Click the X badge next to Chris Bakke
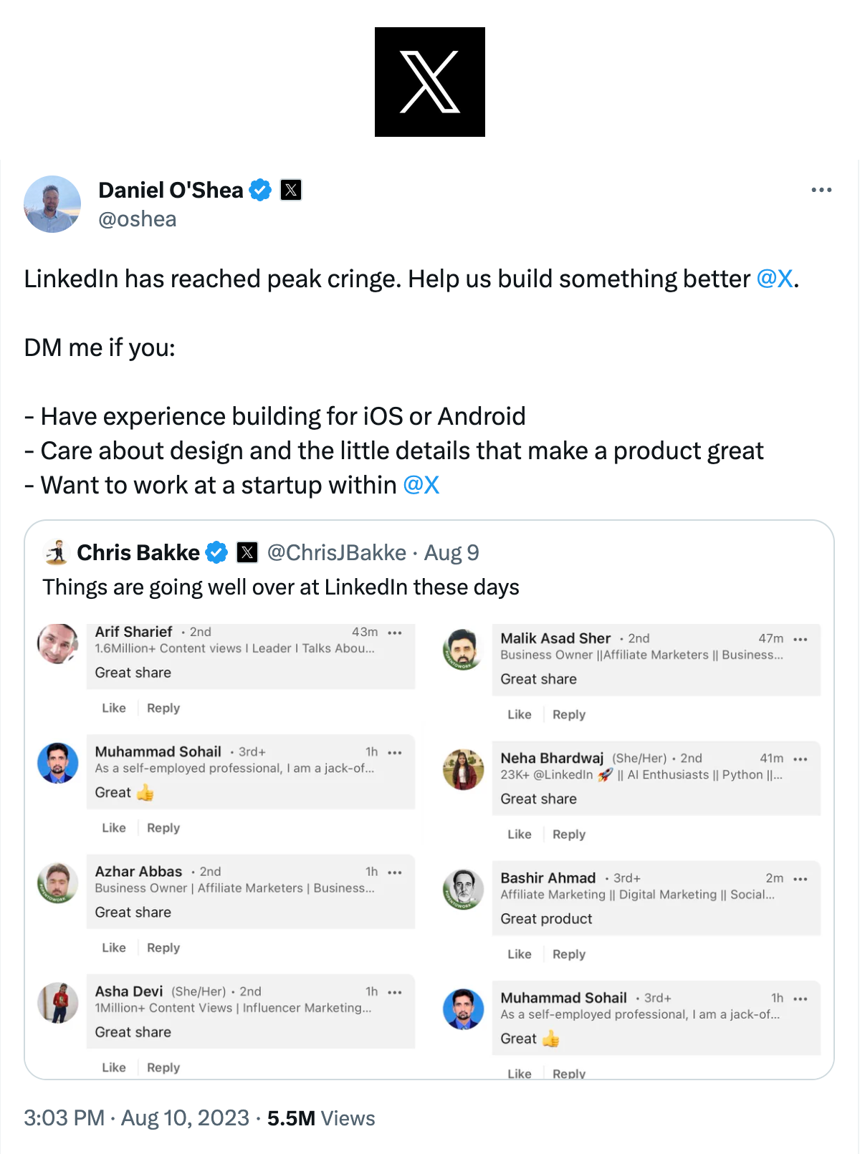 point(247,552)
